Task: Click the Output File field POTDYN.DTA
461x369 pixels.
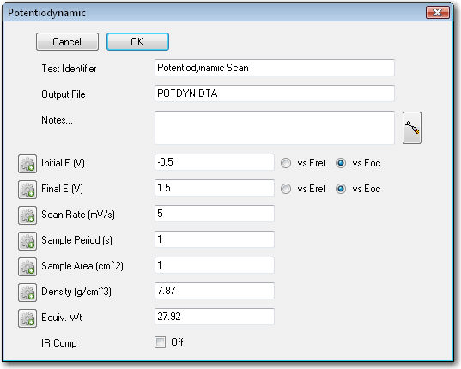Action: pyautogui.click(x=275, y=94)
